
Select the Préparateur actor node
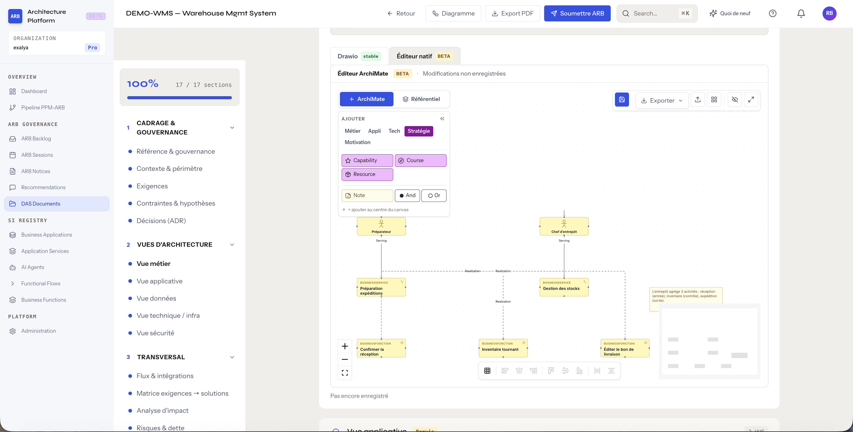pos(381,226)
